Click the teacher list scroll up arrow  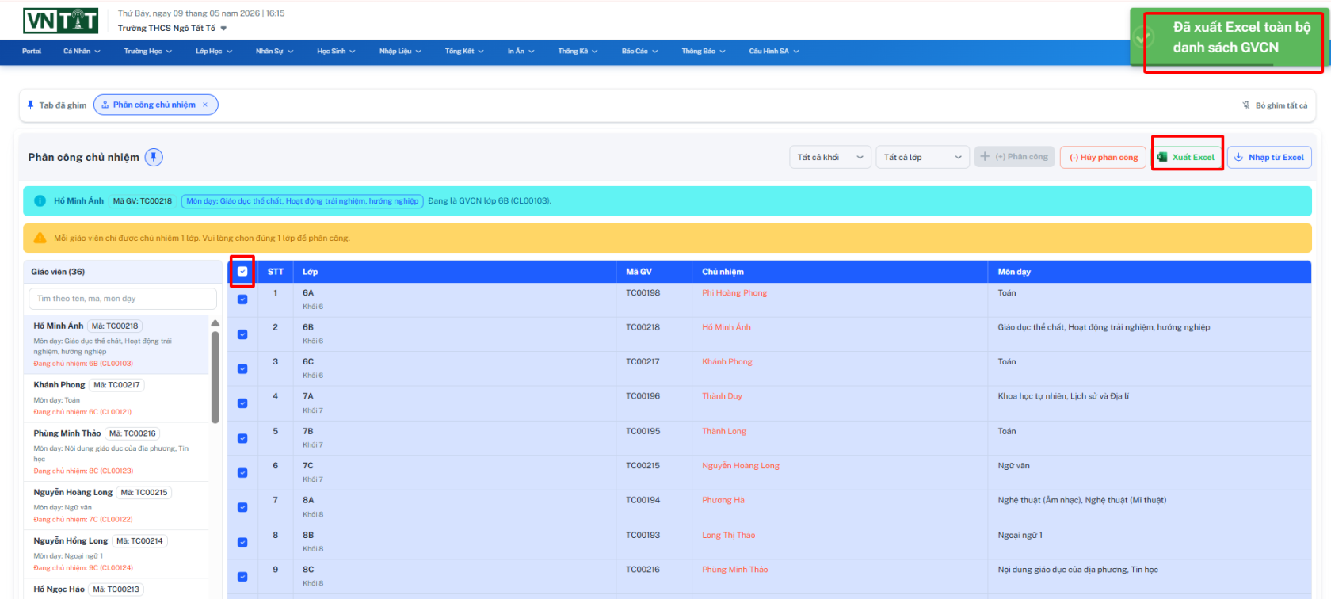[x=215, y=323]
